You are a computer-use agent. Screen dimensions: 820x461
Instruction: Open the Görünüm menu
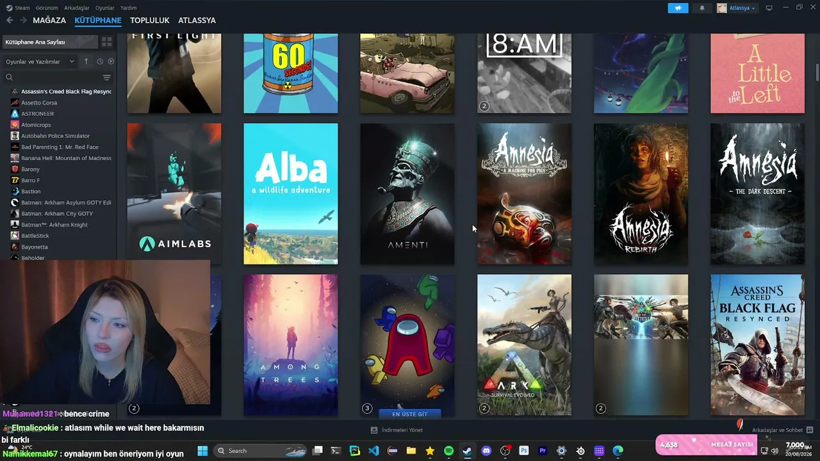point(47,8)
